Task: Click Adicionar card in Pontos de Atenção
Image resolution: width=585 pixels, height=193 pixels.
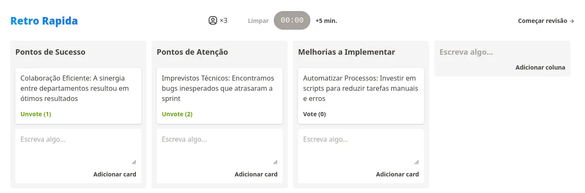Action: coord(256,174)
